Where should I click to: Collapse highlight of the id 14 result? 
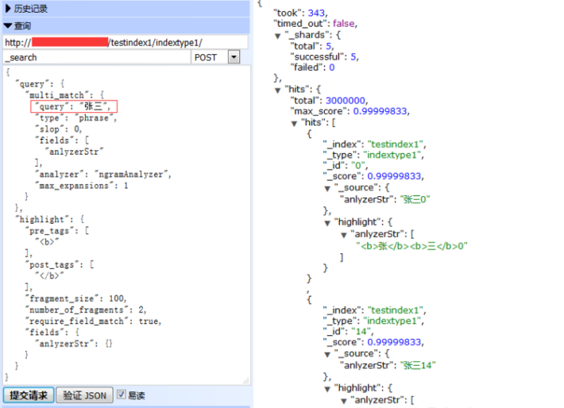click(x=327, y=388)
